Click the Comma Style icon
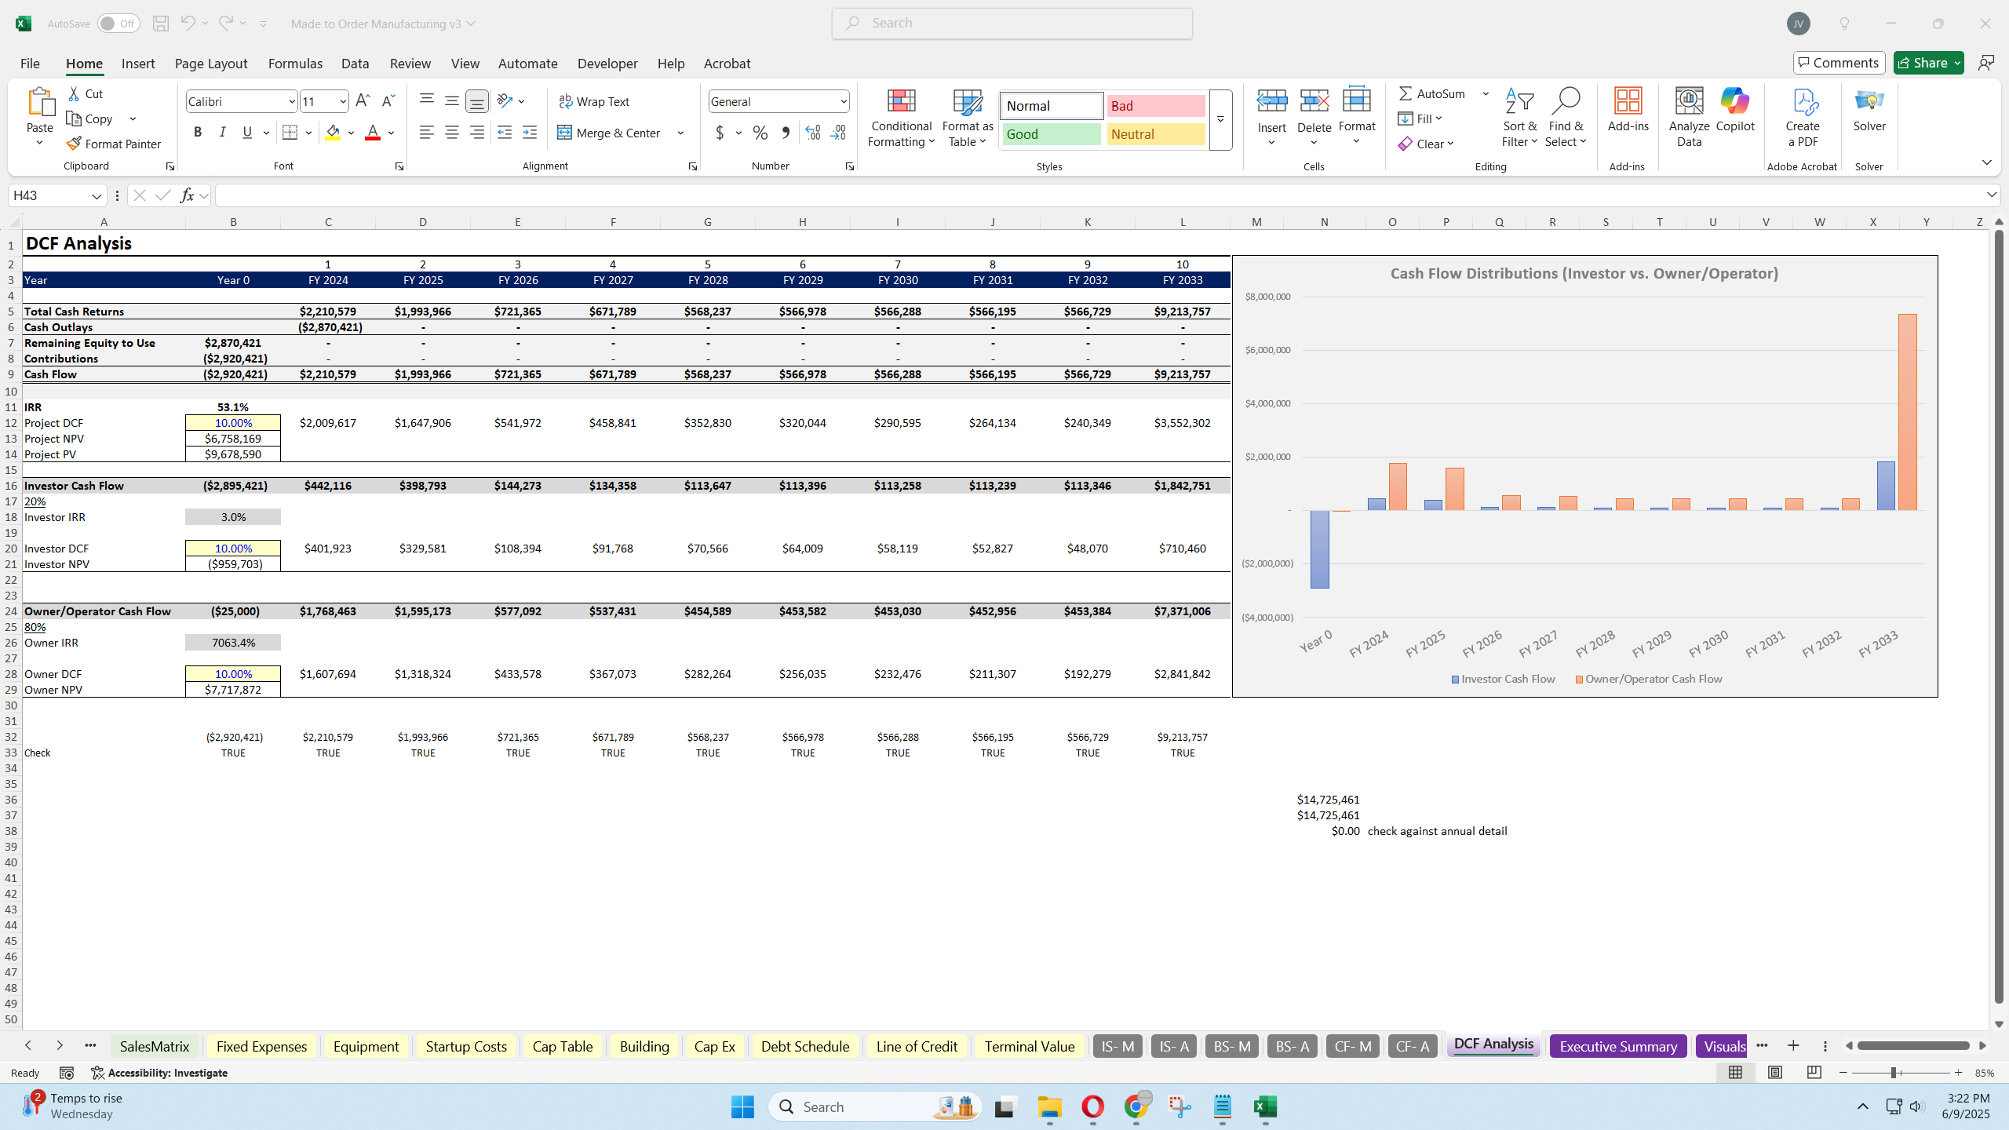2009x1130 pixels. click(x=786, y=132)
